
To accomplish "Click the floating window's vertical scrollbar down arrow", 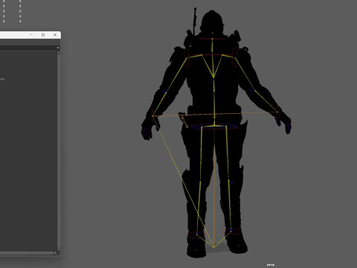I will (x=59, y=249).
